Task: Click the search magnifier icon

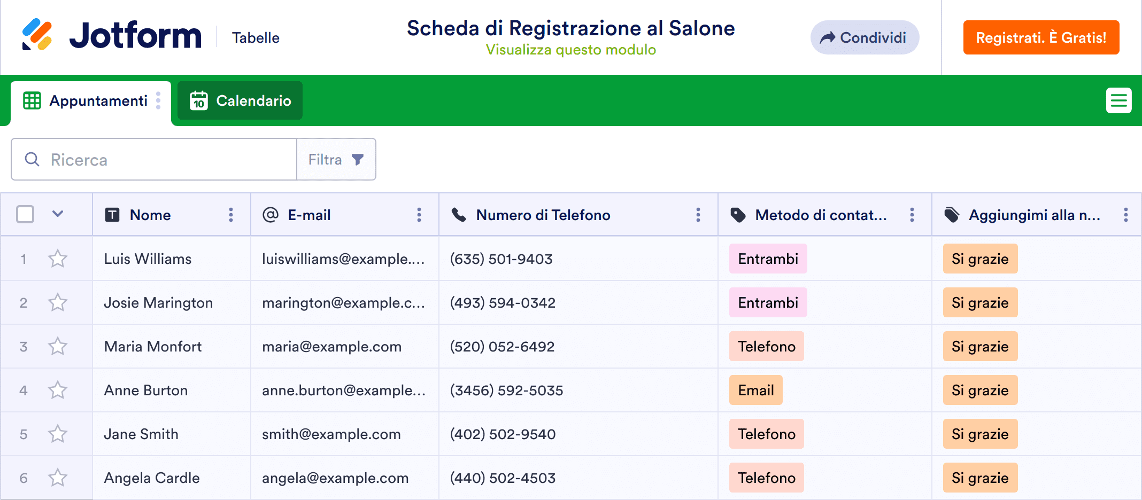Action: [32, 160]
